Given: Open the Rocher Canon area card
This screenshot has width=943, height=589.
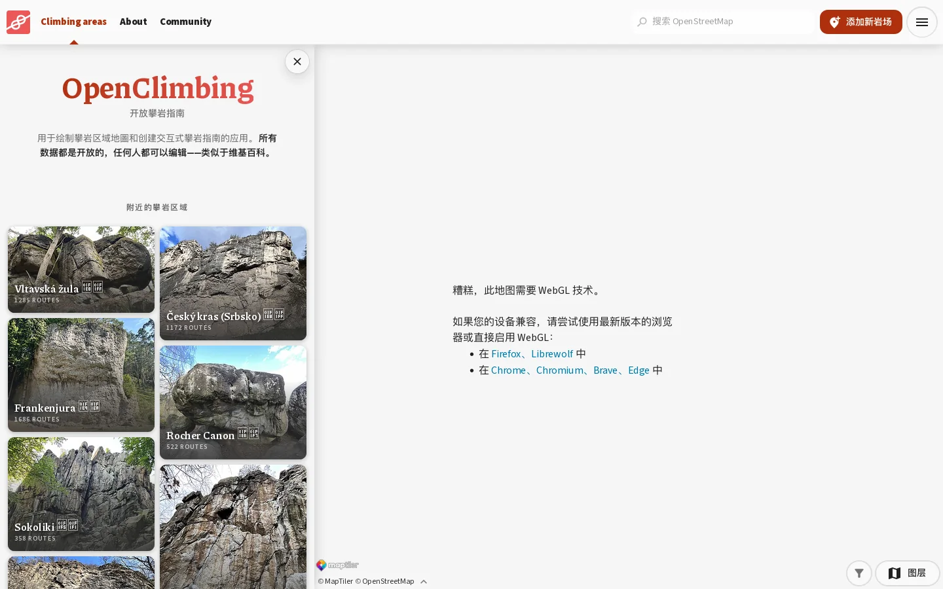Looking at the screenshot, I should pos(233,402).
